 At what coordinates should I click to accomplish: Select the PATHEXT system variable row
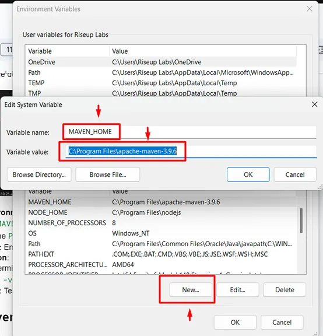(161, 254)
